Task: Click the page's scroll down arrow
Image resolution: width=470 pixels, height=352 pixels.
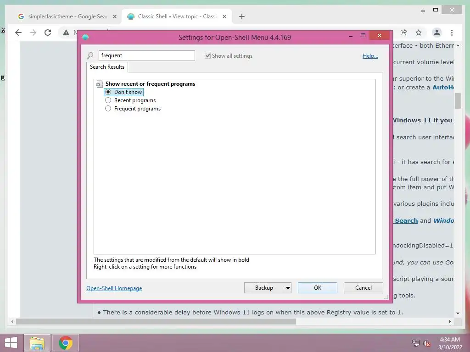Action: point(458,313)
